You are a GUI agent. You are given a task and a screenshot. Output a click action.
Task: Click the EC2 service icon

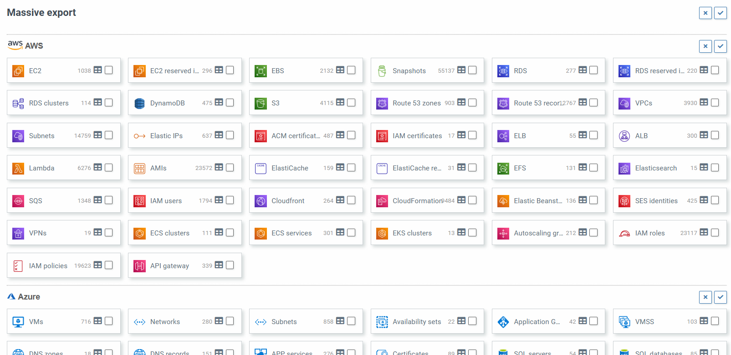click(18, 71)
